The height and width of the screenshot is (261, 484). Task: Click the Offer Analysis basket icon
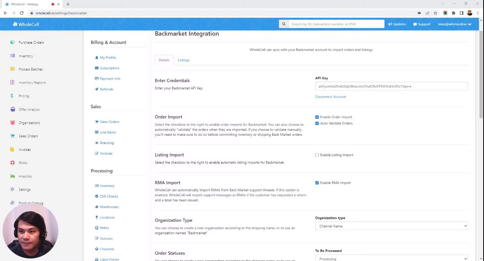tap(12, 109)
